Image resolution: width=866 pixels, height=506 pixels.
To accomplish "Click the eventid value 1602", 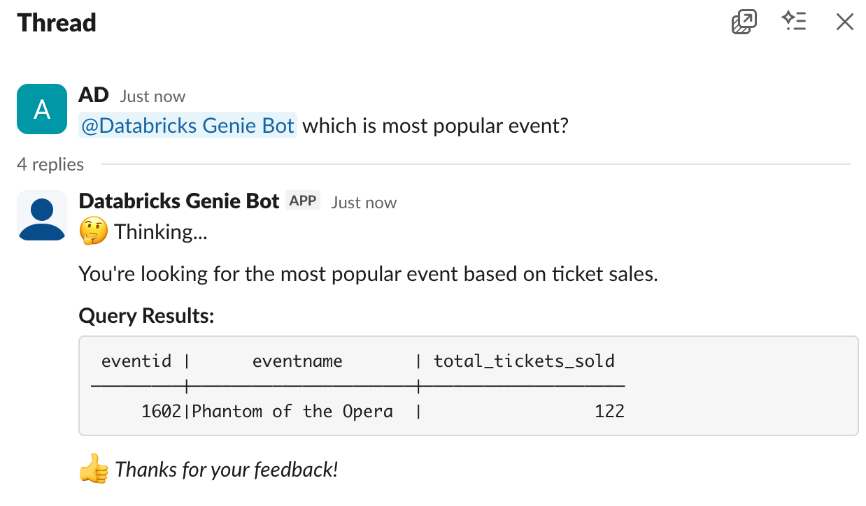I will tap(161, 411).
